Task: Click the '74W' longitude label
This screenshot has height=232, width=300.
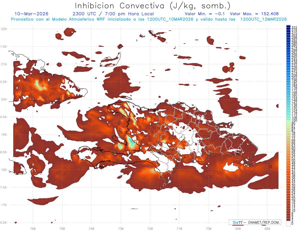Action: pyautogui.click(x=91, y=228)
